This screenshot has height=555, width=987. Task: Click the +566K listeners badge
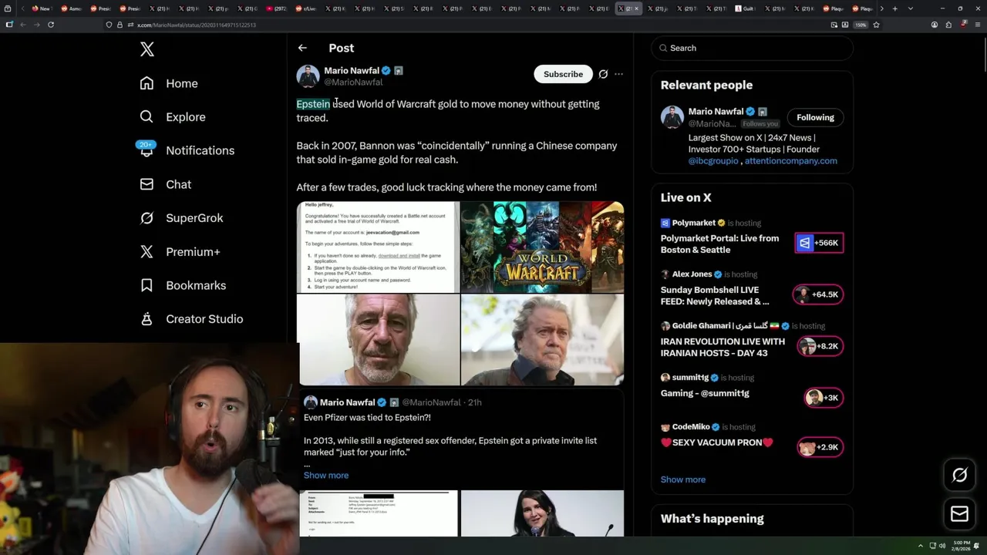(x=819, y=243)
